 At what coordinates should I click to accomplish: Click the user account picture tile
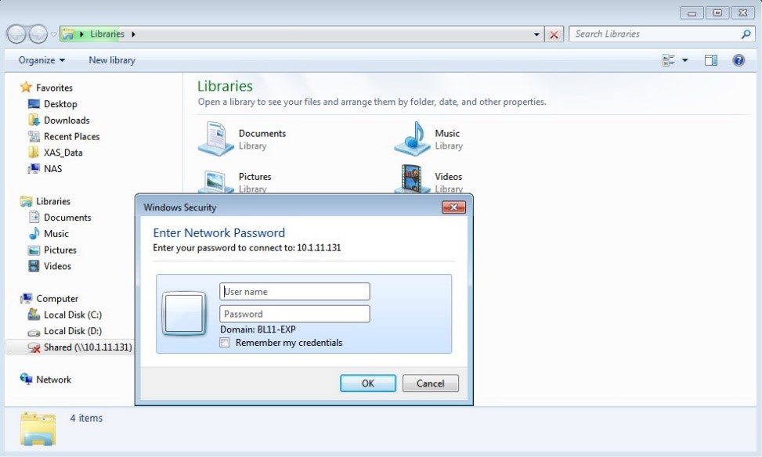coord(184,314)
